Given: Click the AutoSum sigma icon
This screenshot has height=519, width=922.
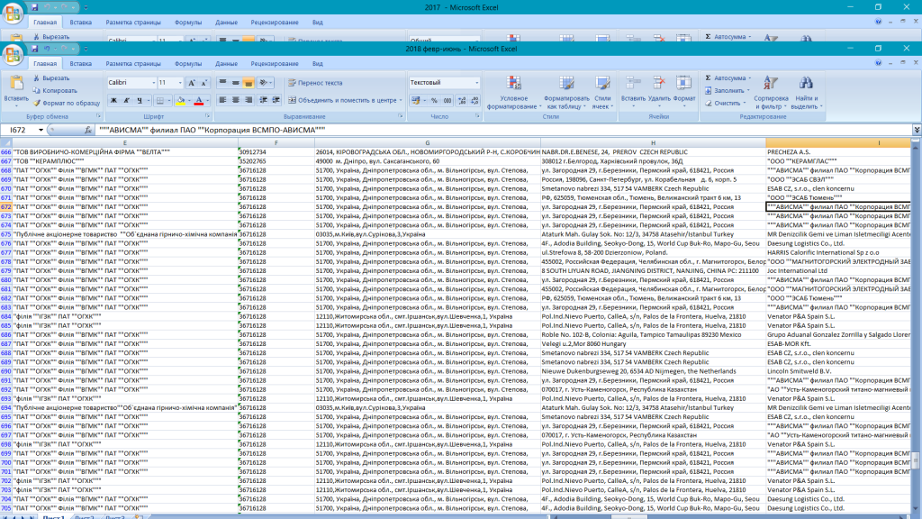Looking at the screenshot, I should 707,77.
